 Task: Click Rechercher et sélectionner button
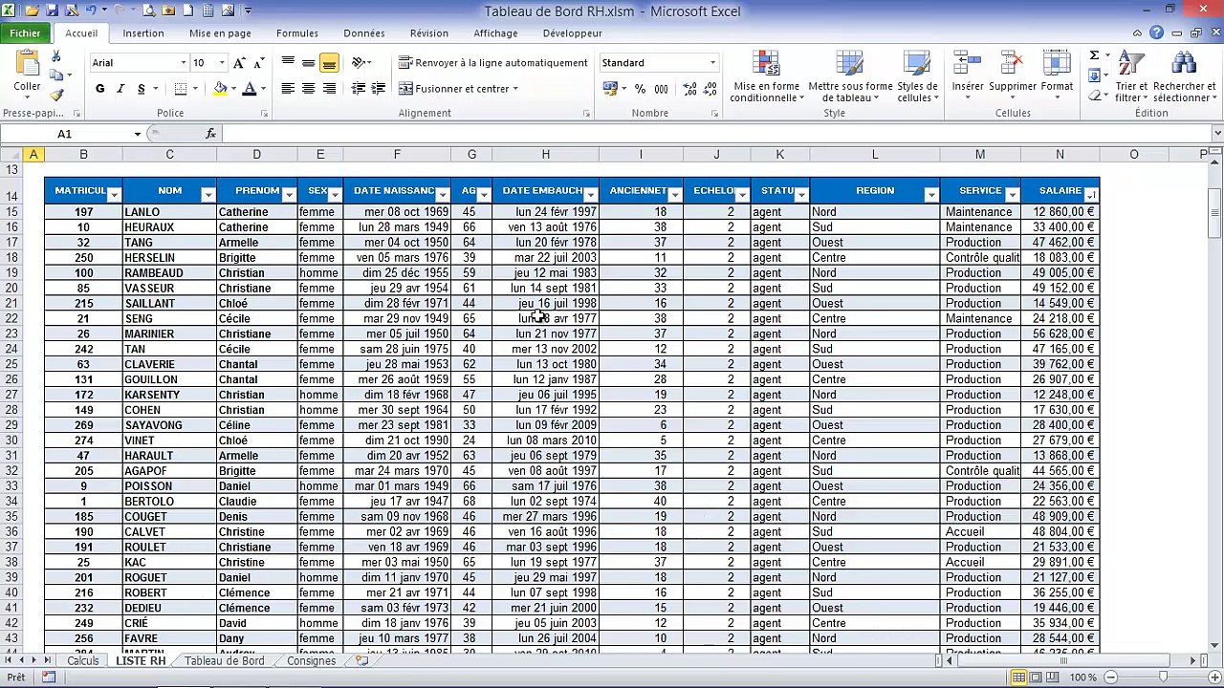coord(1184,76)
